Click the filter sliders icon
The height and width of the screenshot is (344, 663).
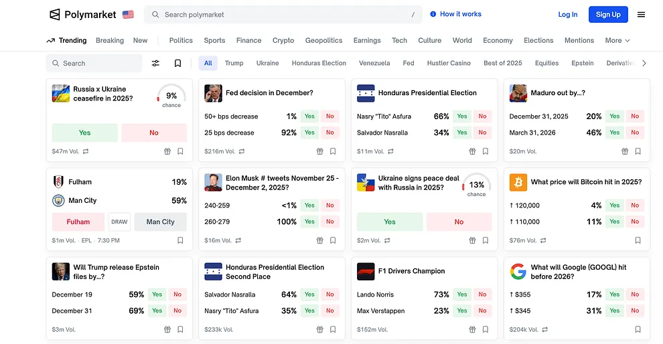(x=155, y=63)
